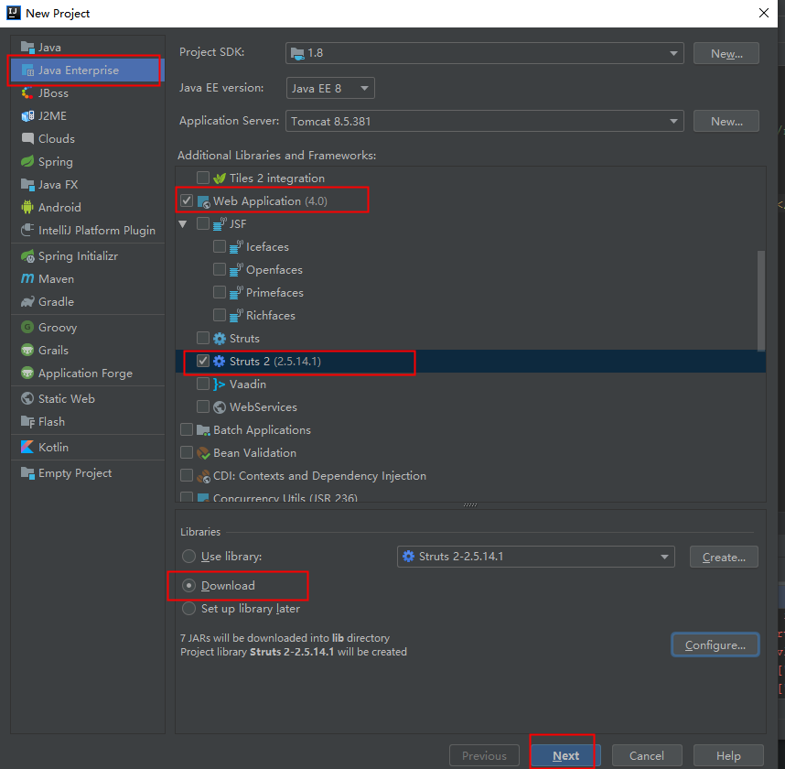Viewport: 785px width, 769px height.
Task: Open the Application Server dropdown
Action: pyautogui.click(x=485, y=121)
